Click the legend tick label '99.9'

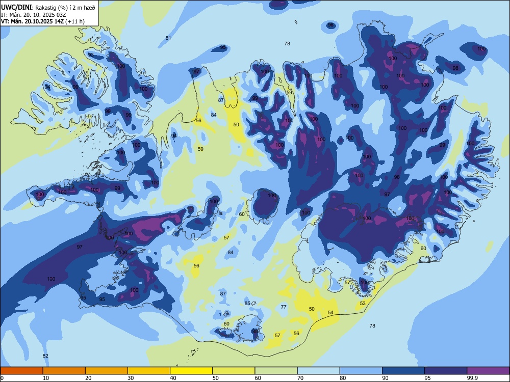472,378
